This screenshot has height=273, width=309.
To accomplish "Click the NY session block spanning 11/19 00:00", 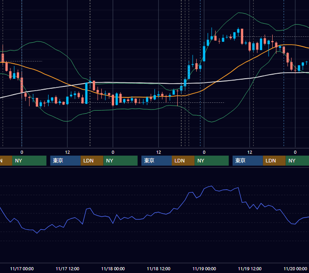I will (x=212, y=161).
